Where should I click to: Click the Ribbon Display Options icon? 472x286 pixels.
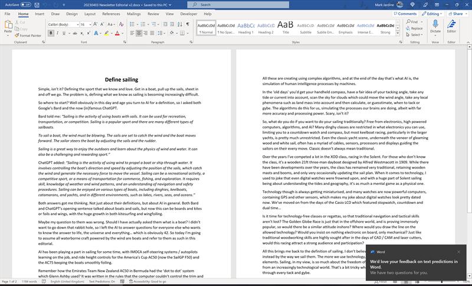pyautogui.click(x=437, y=5)
